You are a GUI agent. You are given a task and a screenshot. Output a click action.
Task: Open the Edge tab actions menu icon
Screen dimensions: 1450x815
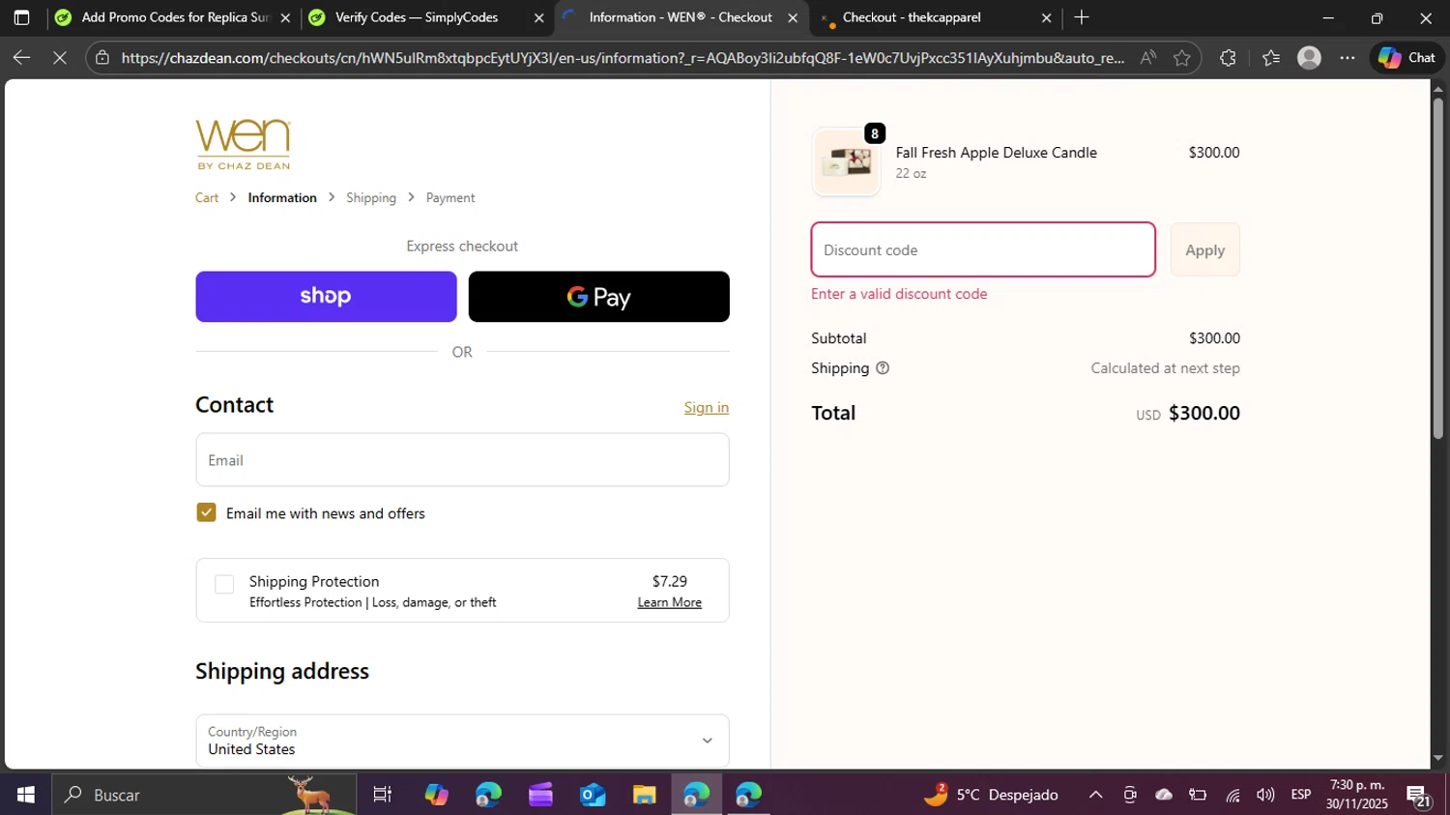(21, 17)
